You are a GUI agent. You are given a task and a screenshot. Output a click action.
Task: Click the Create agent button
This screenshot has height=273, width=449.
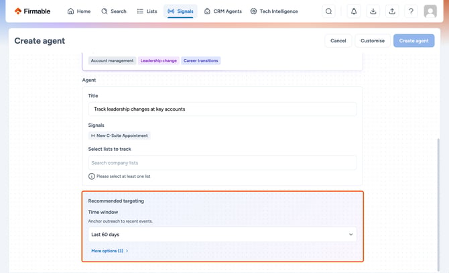[413, 41]
